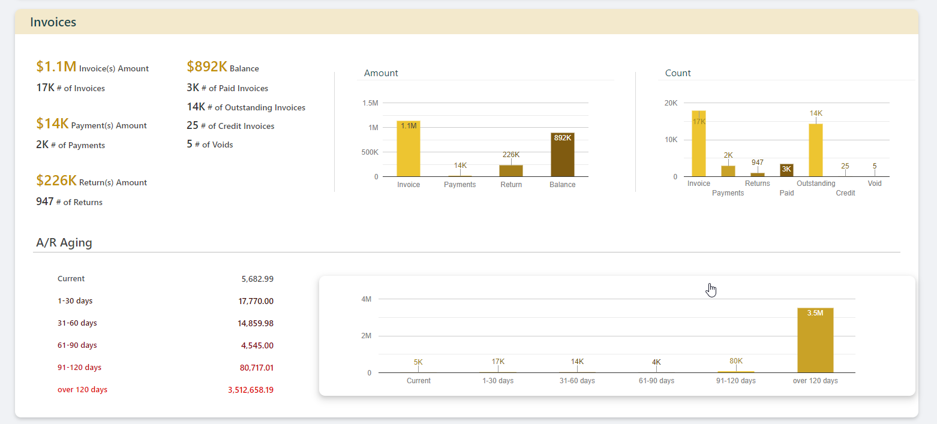Viewport: 937px width, 424px height.
Task: Click the 5 # of Voids entry
Action: click(209, 144)
